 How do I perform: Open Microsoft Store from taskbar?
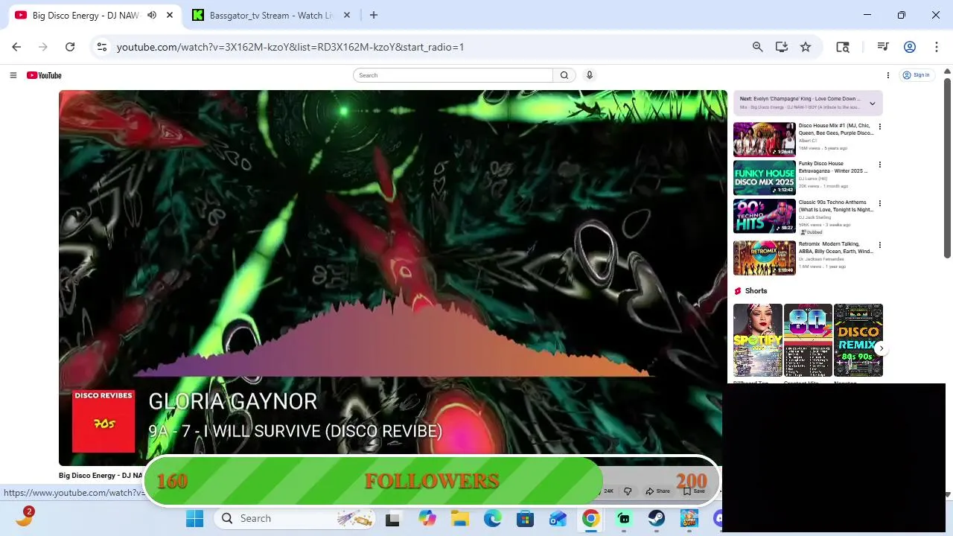[x=525, y=519]
